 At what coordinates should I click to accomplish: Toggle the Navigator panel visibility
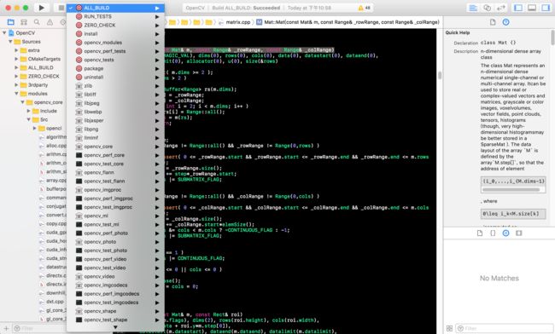[x=518, y=8]
